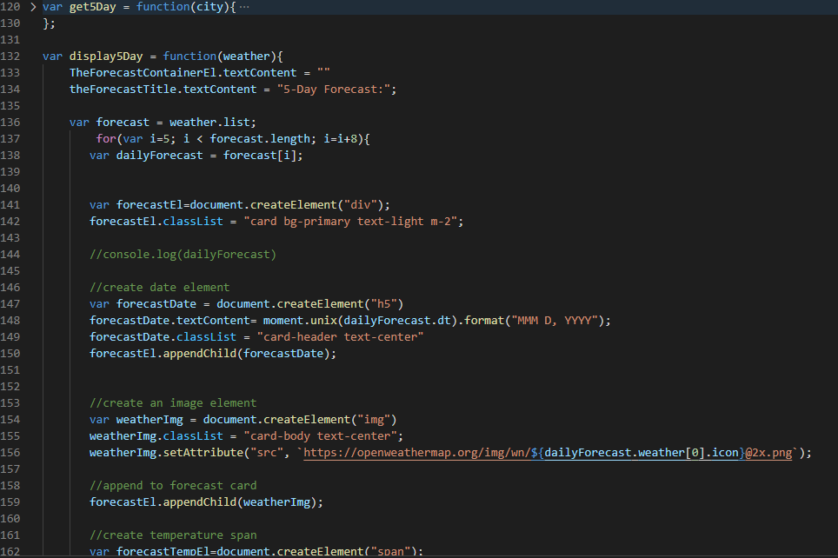This screenshot has width=838, height=558.
Task: Click "card-body text-center" string on line 155
Action: click(x=321, y=436)
